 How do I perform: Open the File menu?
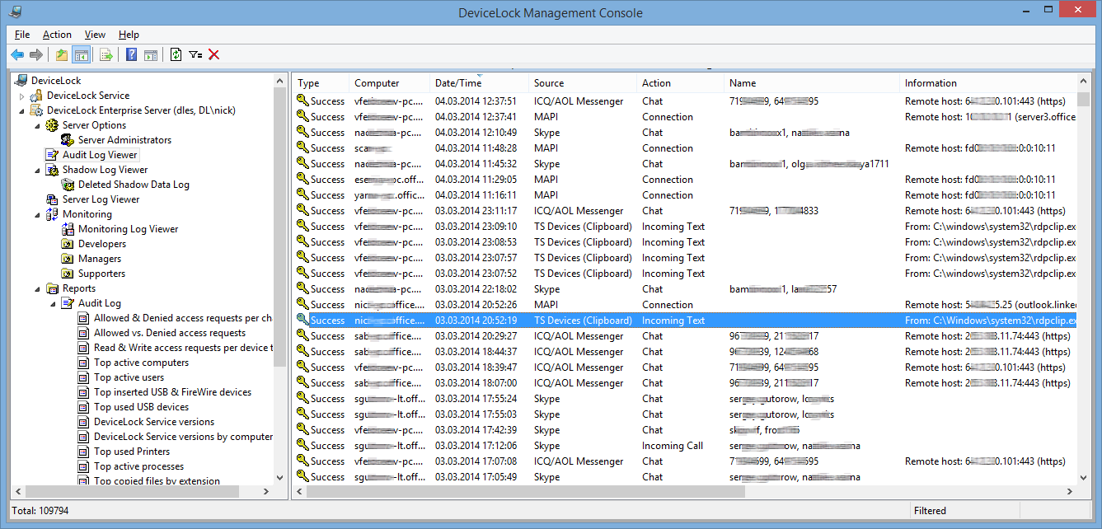22,35
